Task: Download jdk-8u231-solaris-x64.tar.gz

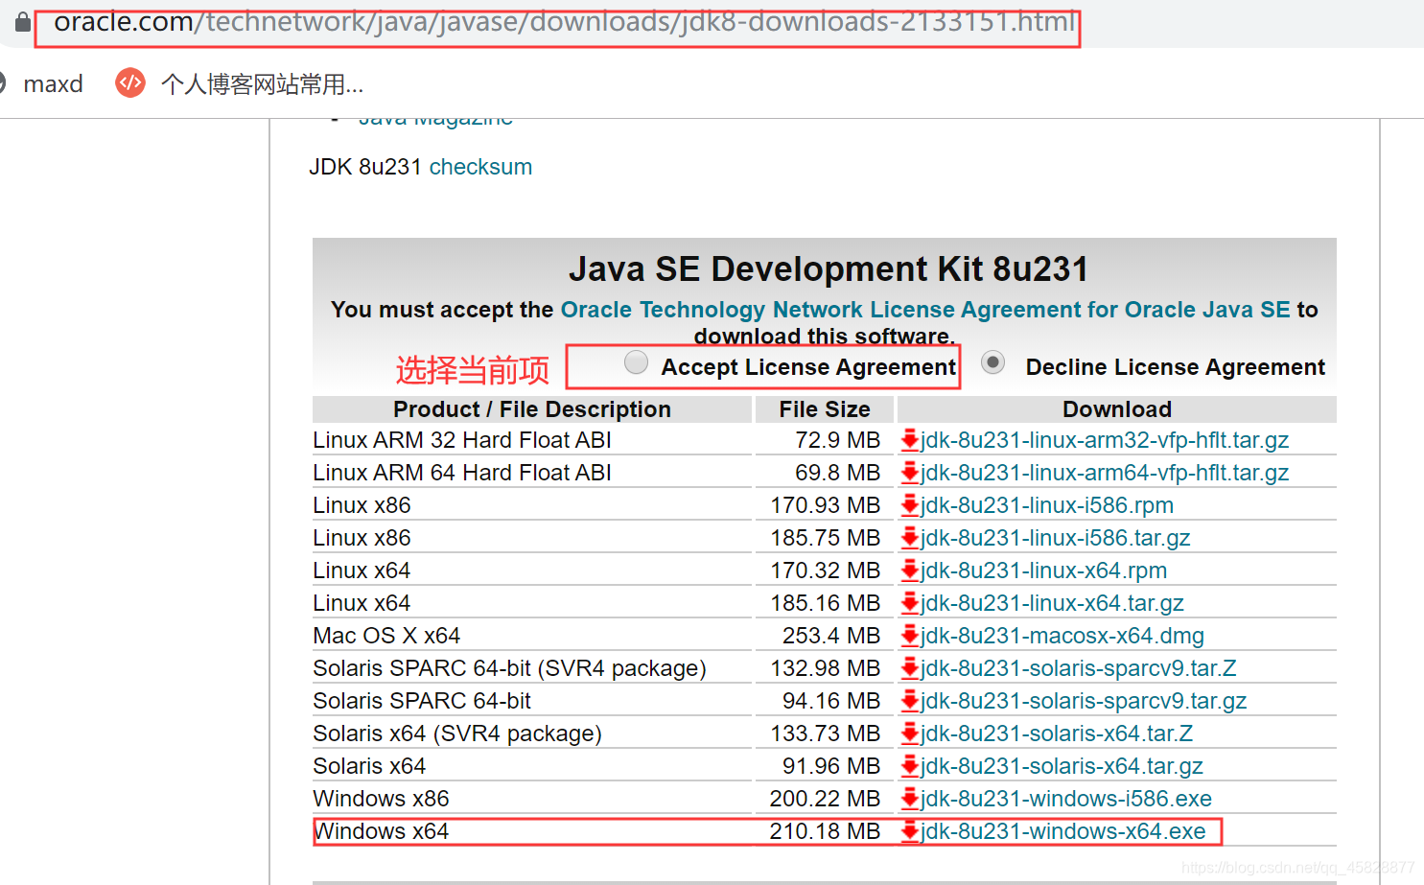Action: (1062, 766)
